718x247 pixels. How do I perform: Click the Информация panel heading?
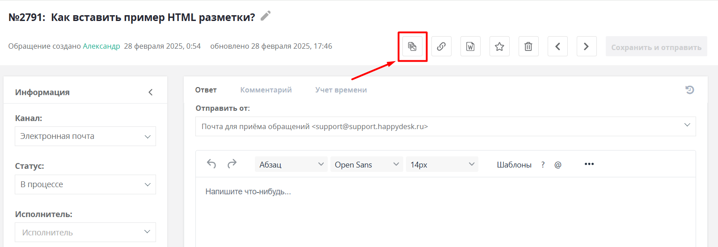coord(42,92)
